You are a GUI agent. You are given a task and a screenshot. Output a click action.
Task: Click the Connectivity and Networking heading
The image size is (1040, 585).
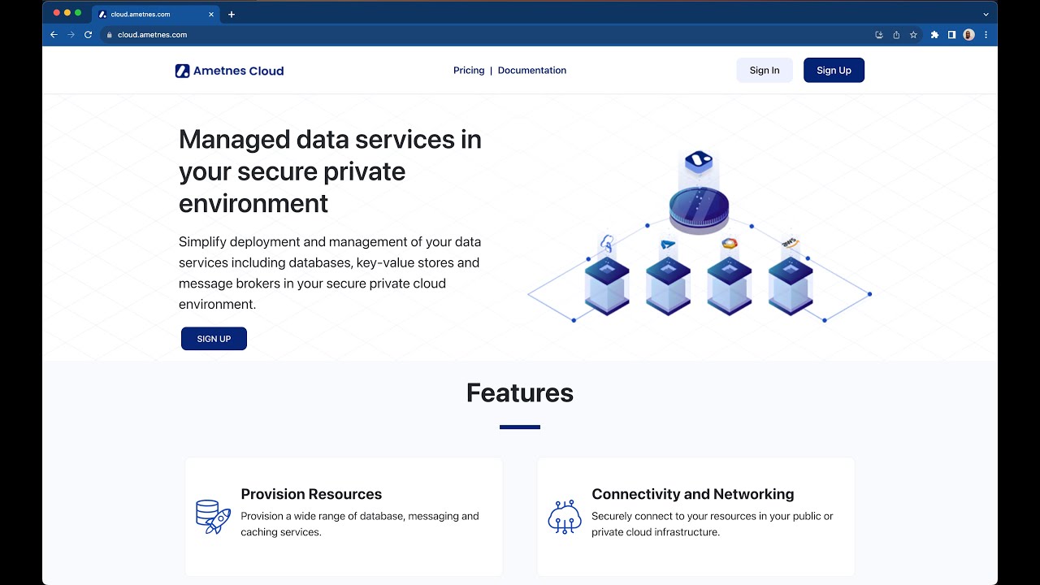tap(693, 494)
